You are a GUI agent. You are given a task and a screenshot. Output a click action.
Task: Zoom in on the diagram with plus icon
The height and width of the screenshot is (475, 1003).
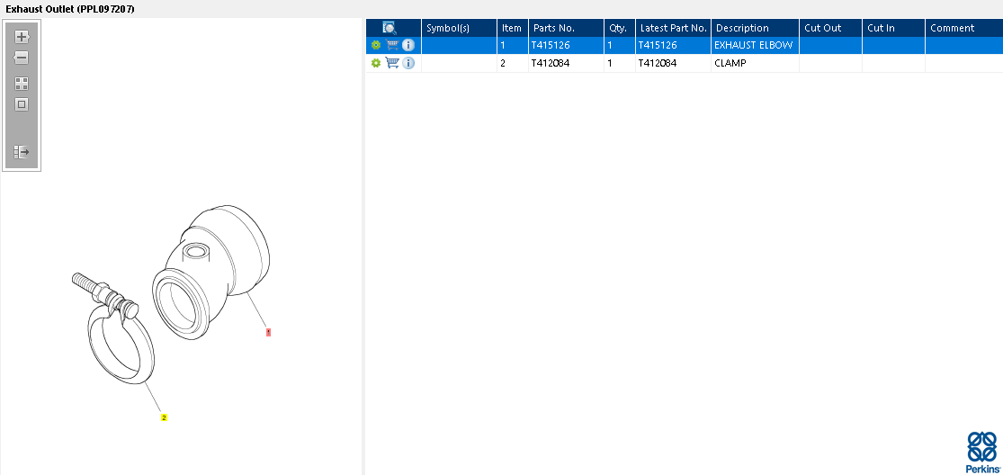point(22,37)
